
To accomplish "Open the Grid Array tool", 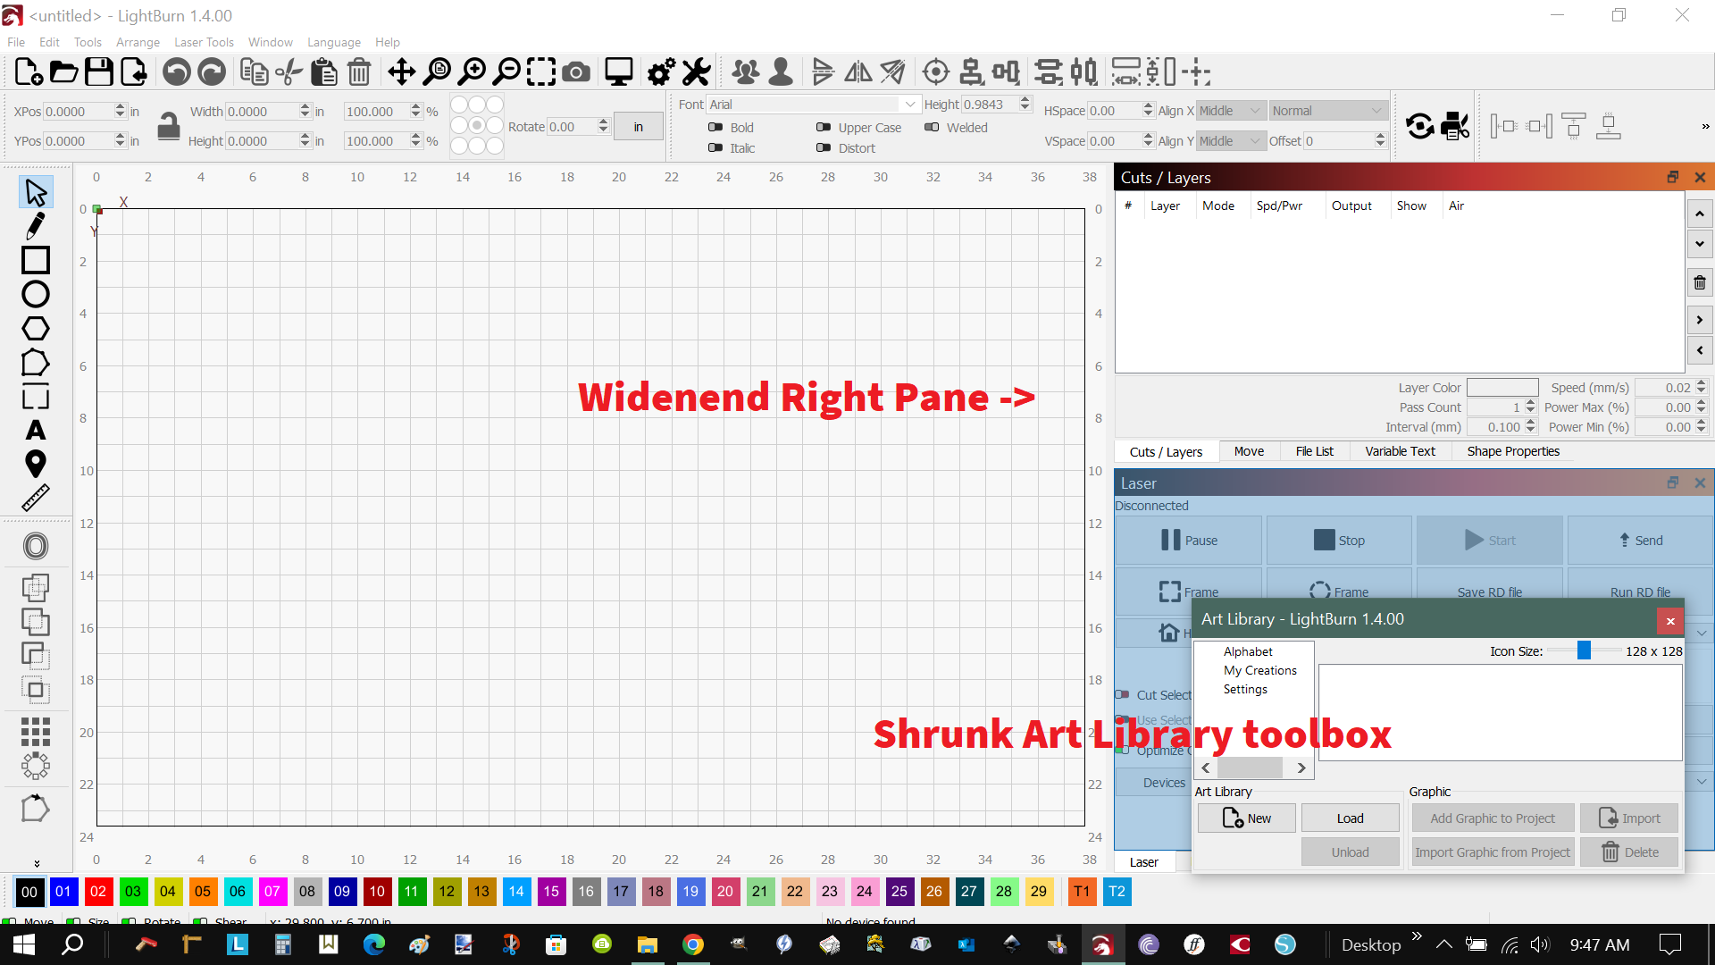I will click(x=36, y=732).
